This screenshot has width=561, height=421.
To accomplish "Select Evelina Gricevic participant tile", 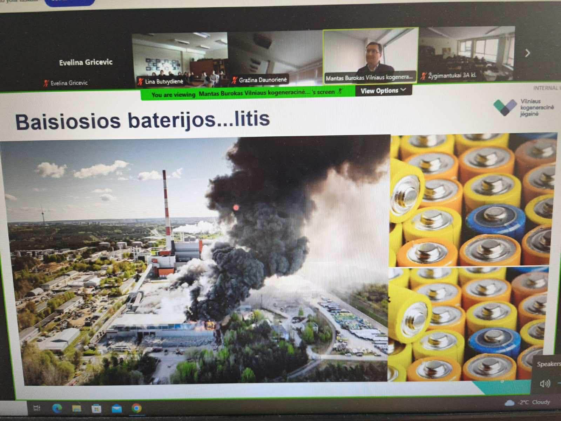I will [85, 62].
